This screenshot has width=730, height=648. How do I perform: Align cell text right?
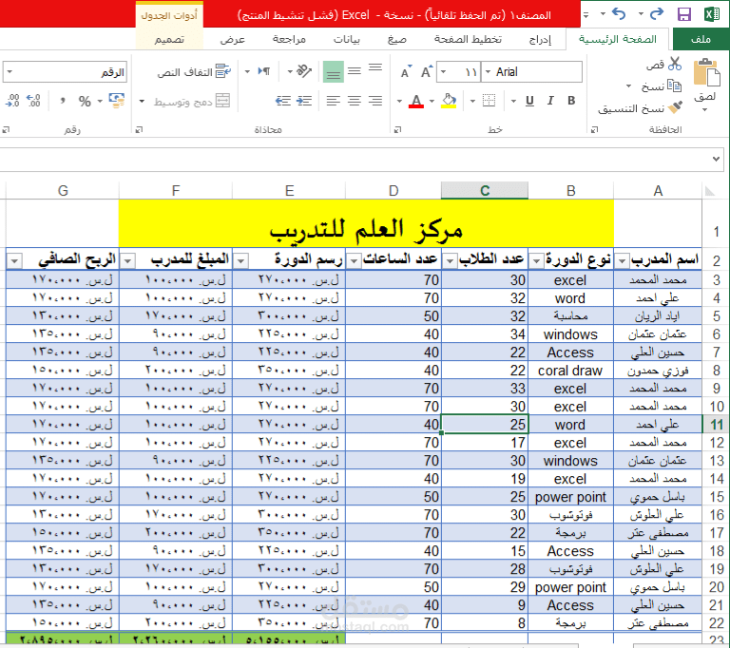point(375,101)
